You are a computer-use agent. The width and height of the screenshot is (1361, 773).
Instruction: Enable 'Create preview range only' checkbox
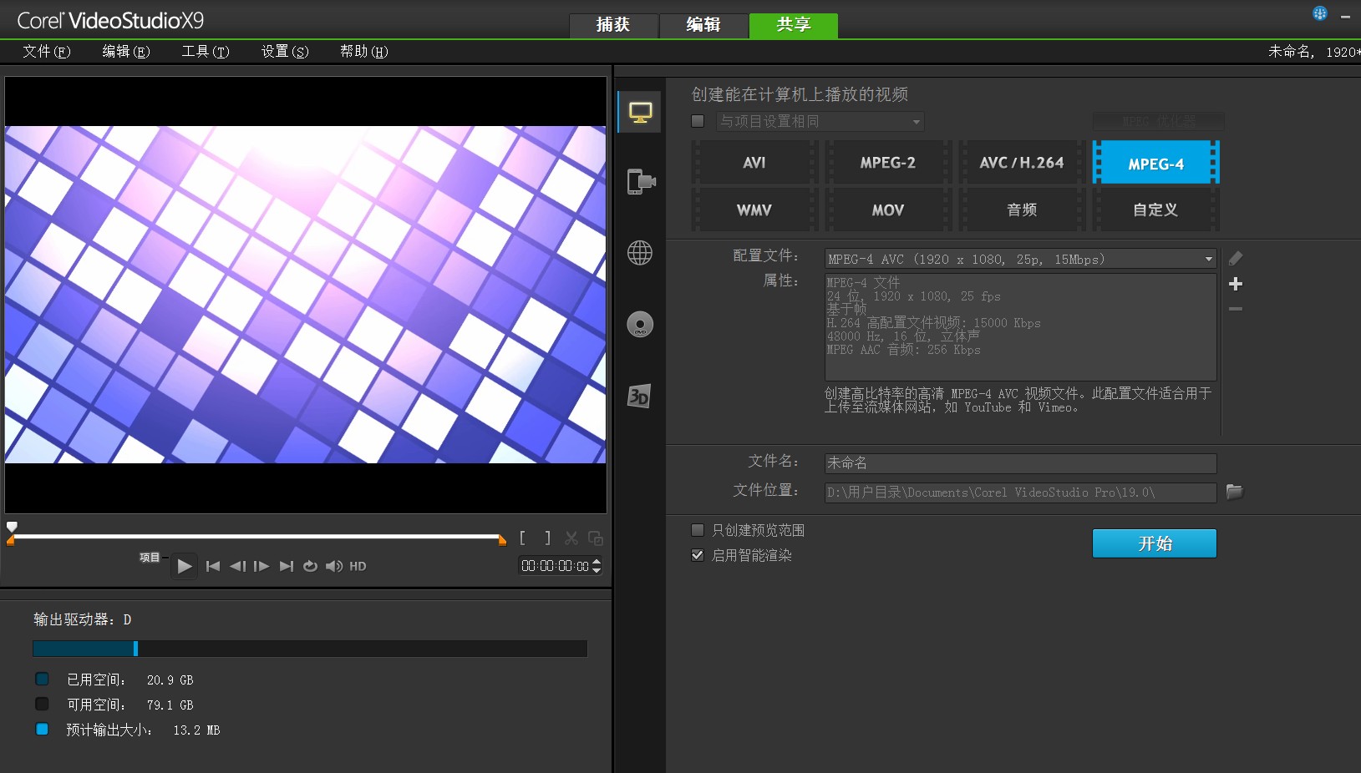pos(698,530)
